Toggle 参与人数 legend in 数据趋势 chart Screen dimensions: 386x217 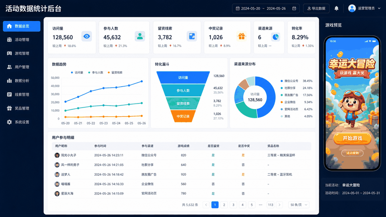(x=96, y=73)
